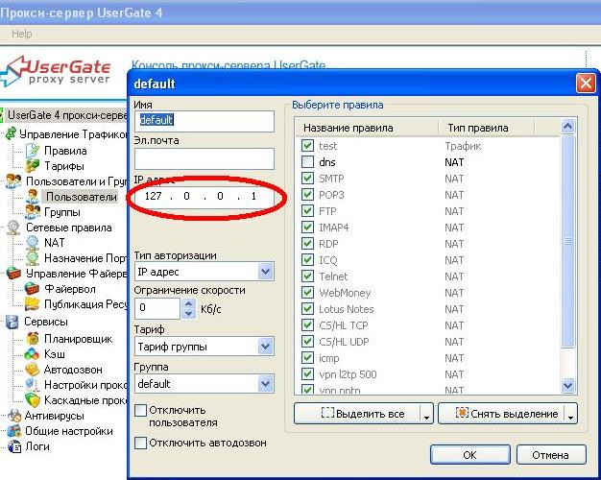Enable Отключить автодозвон checkbox
Viewport: 601px width, 480px height.
pos(141,443)
